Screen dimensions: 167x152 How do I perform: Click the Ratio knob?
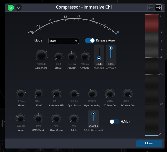[58, 56]
